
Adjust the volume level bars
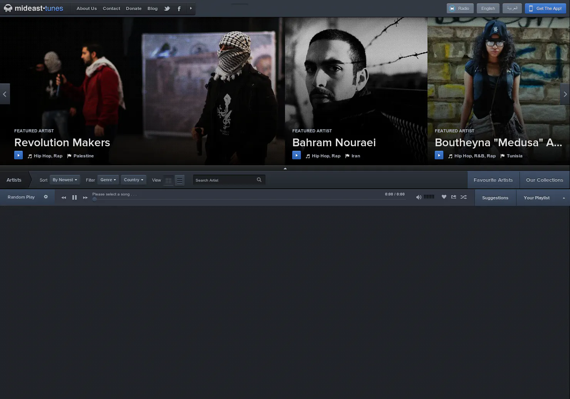pos(429,197)
